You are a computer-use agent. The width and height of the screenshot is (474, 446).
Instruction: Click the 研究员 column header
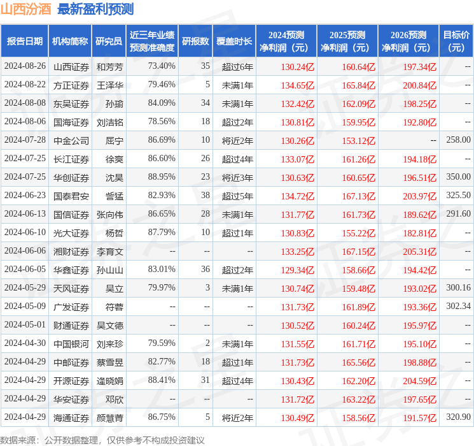(x=109, y=41)
